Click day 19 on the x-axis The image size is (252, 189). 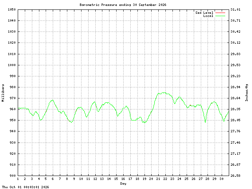click(145, 179)
